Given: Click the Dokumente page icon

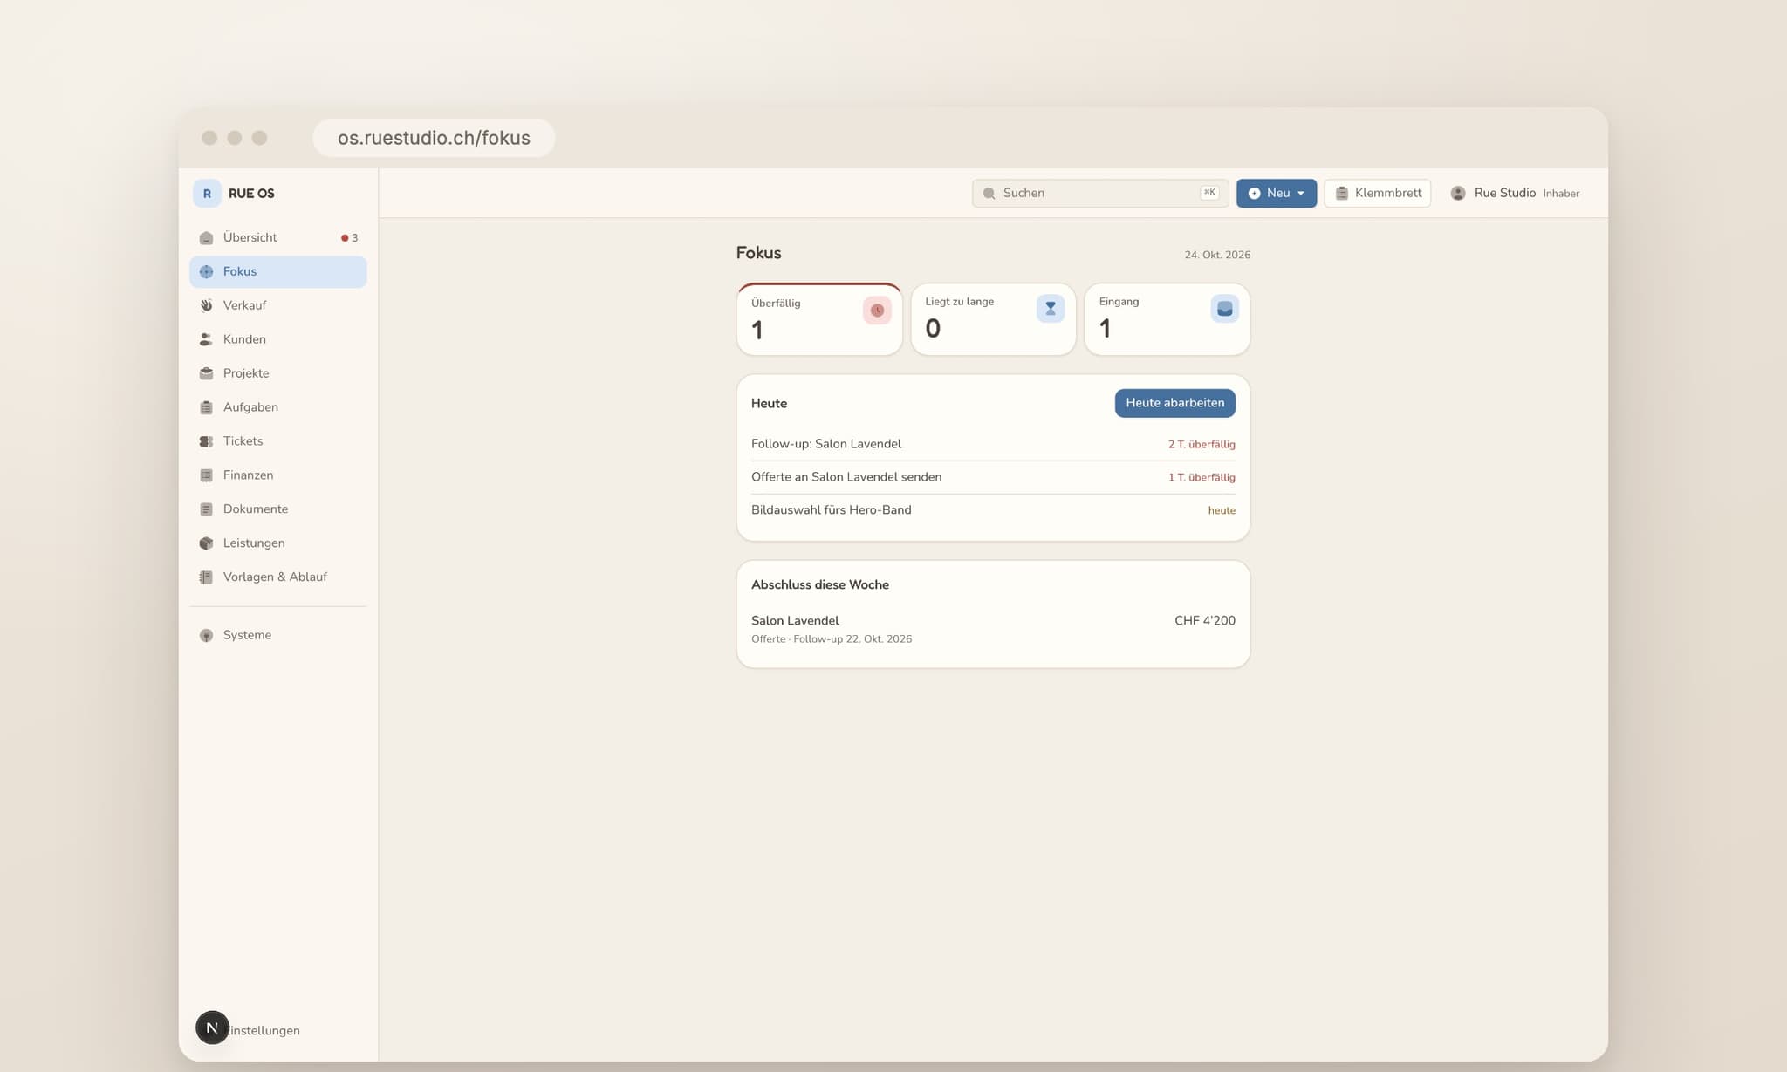Looking at the screenshot, I should click(206, 509).
